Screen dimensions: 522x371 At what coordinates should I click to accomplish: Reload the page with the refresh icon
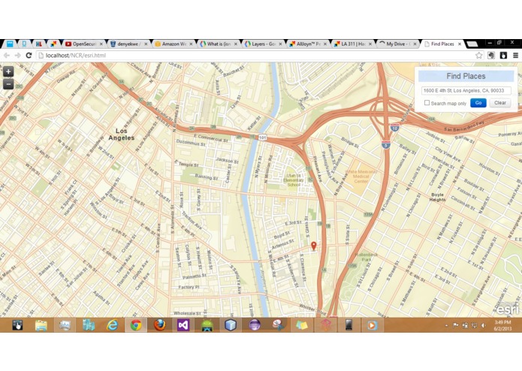[x=29, y=56]
